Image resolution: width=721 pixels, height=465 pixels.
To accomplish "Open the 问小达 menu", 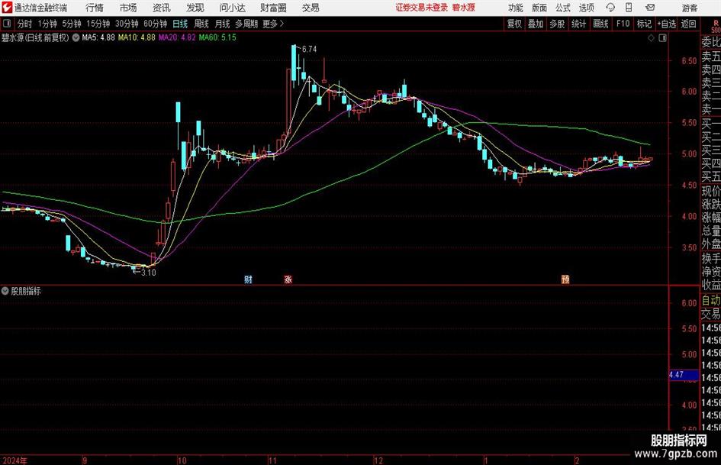I will pos(232,8).
